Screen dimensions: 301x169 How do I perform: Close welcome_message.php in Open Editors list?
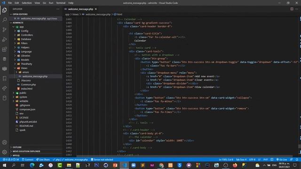15,18
